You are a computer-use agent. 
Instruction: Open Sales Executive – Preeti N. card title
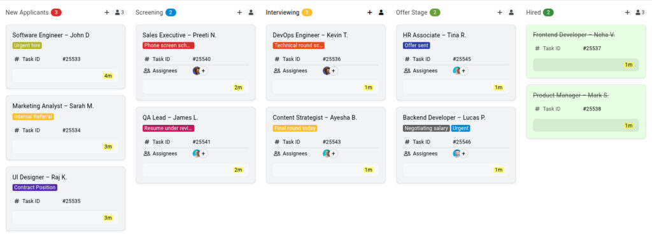click(x=179, y=35)
